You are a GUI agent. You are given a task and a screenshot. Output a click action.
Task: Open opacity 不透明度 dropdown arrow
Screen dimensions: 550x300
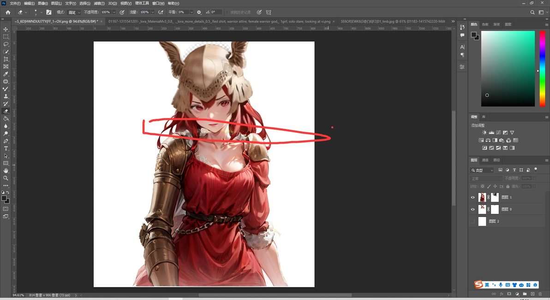pyautogui.click(x=114, y=12)
